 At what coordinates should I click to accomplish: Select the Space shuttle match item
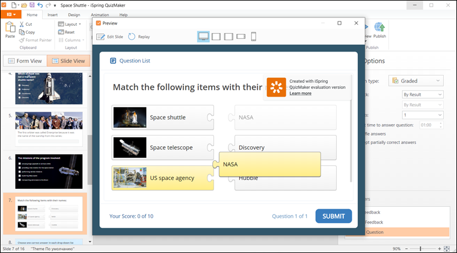coord(162,118)
